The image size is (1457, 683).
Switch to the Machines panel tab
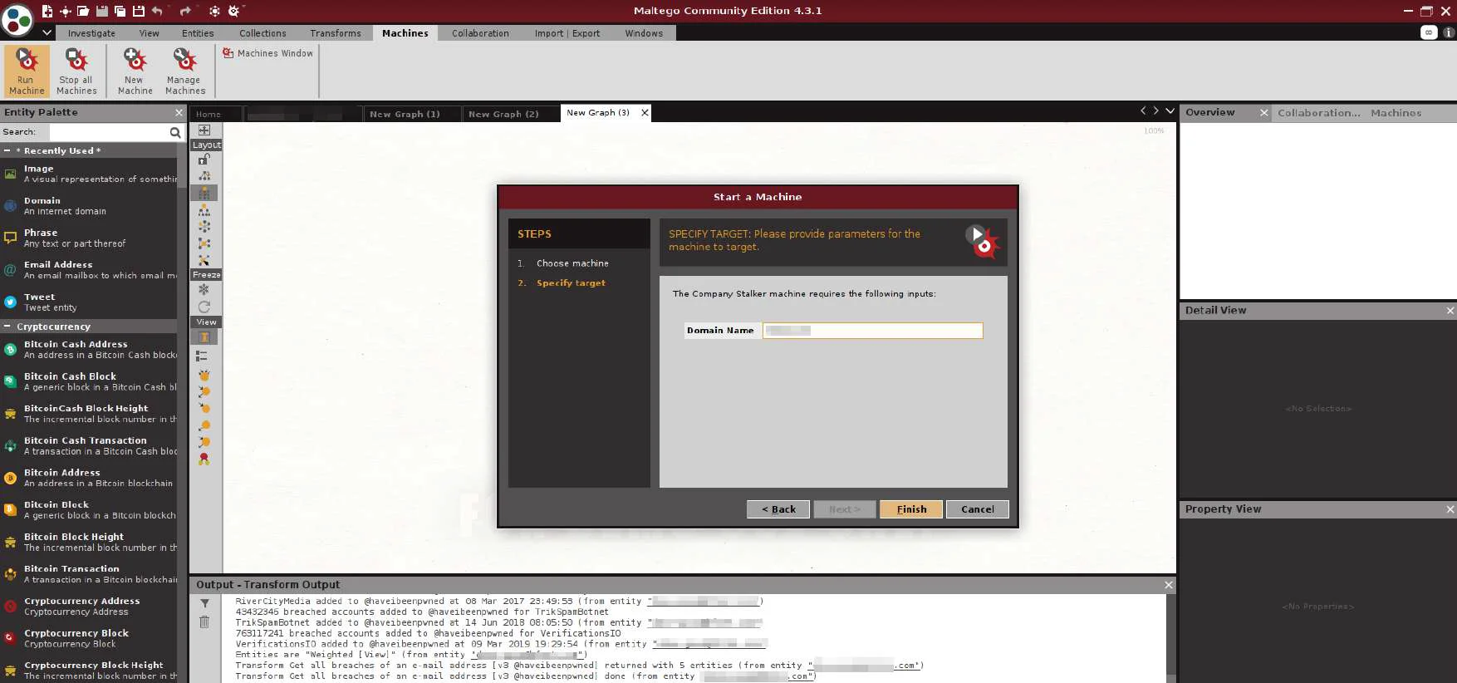click(1396, 113)
